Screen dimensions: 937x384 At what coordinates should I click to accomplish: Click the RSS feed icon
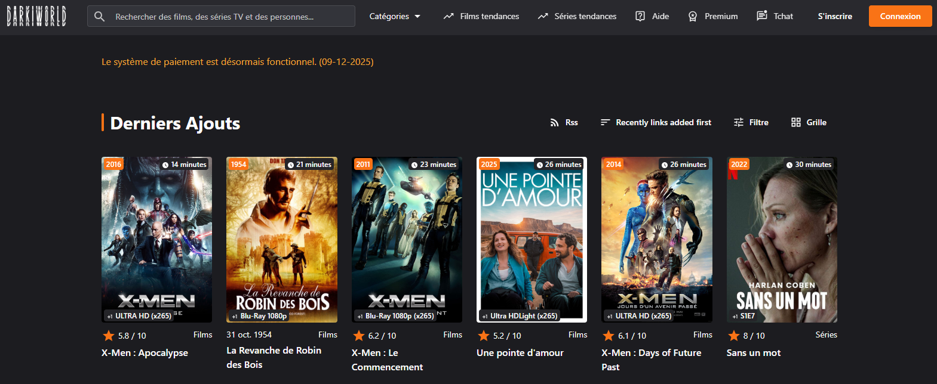(554, 122)
